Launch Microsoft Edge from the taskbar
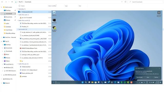This screenshot has height=92, width=164. click(x=115, y=82)
